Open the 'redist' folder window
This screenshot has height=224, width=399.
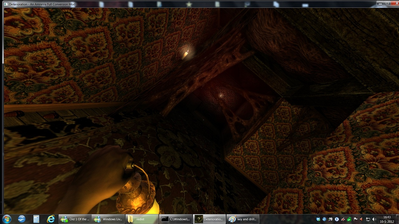tap(142, 219)
